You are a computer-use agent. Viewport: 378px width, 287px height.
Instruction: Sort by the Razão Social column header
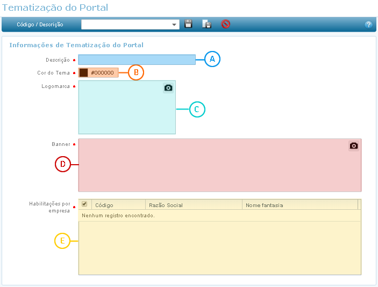tap(194, 205)
